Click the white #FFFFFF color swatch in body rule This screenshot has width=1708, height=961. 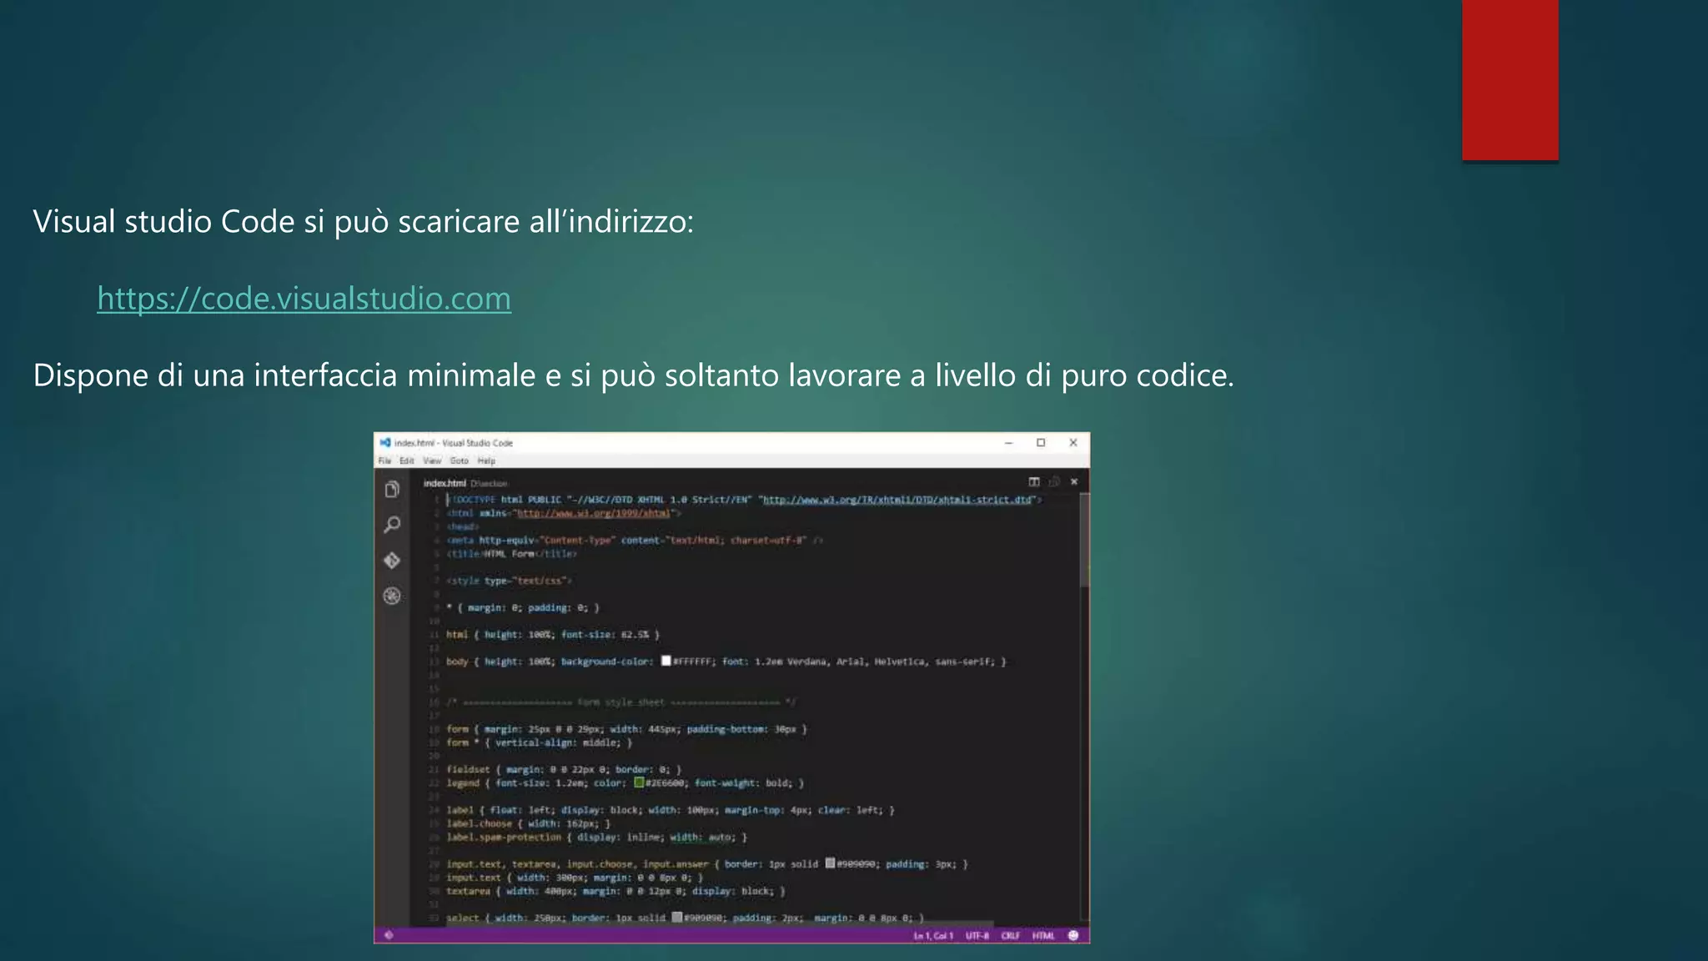(666, 661)
